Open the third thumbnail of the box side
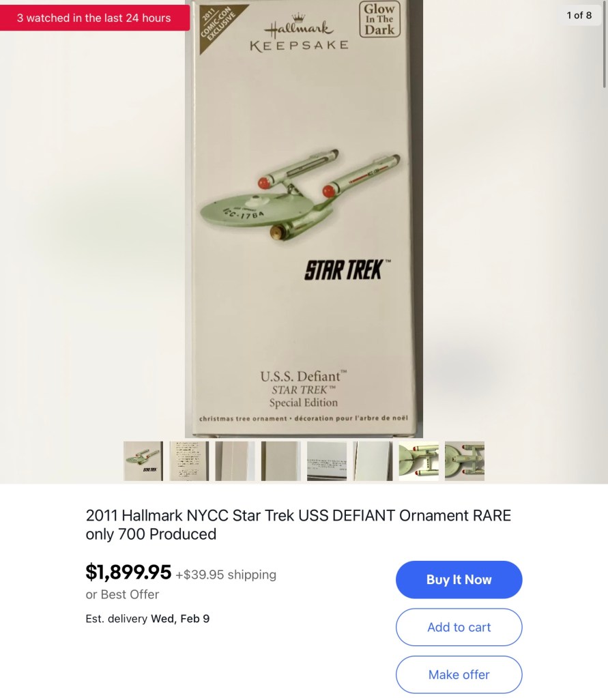 coord(235,461)
